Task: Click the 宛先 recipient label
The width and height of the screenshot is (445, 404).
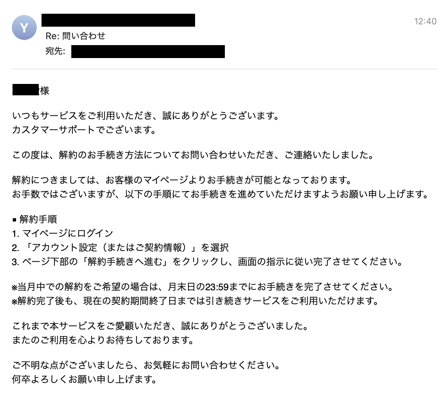Action: (x=55, y=51)
